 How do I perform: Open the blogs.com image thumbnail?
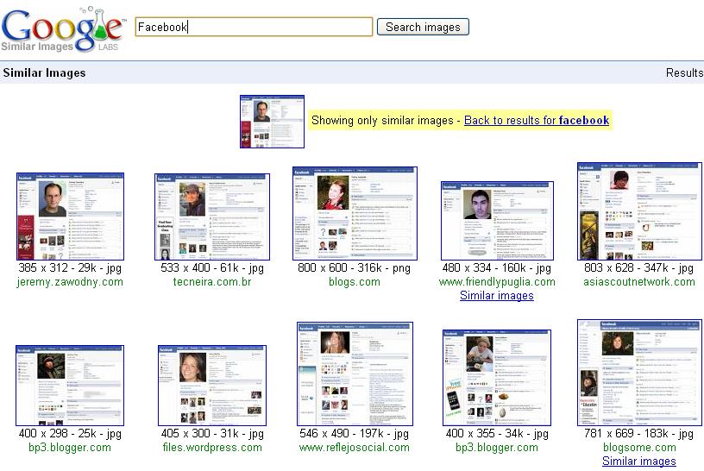355,213
